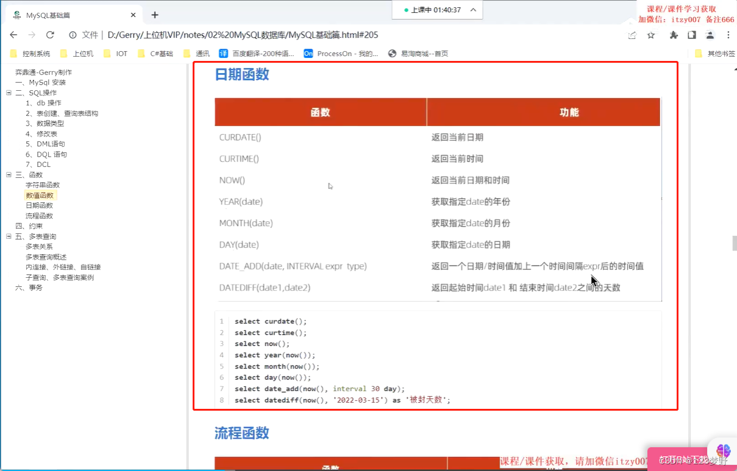737x471 pixels.
Task: Open 1、db 操作 in the outline
Action: click(43, 103)
